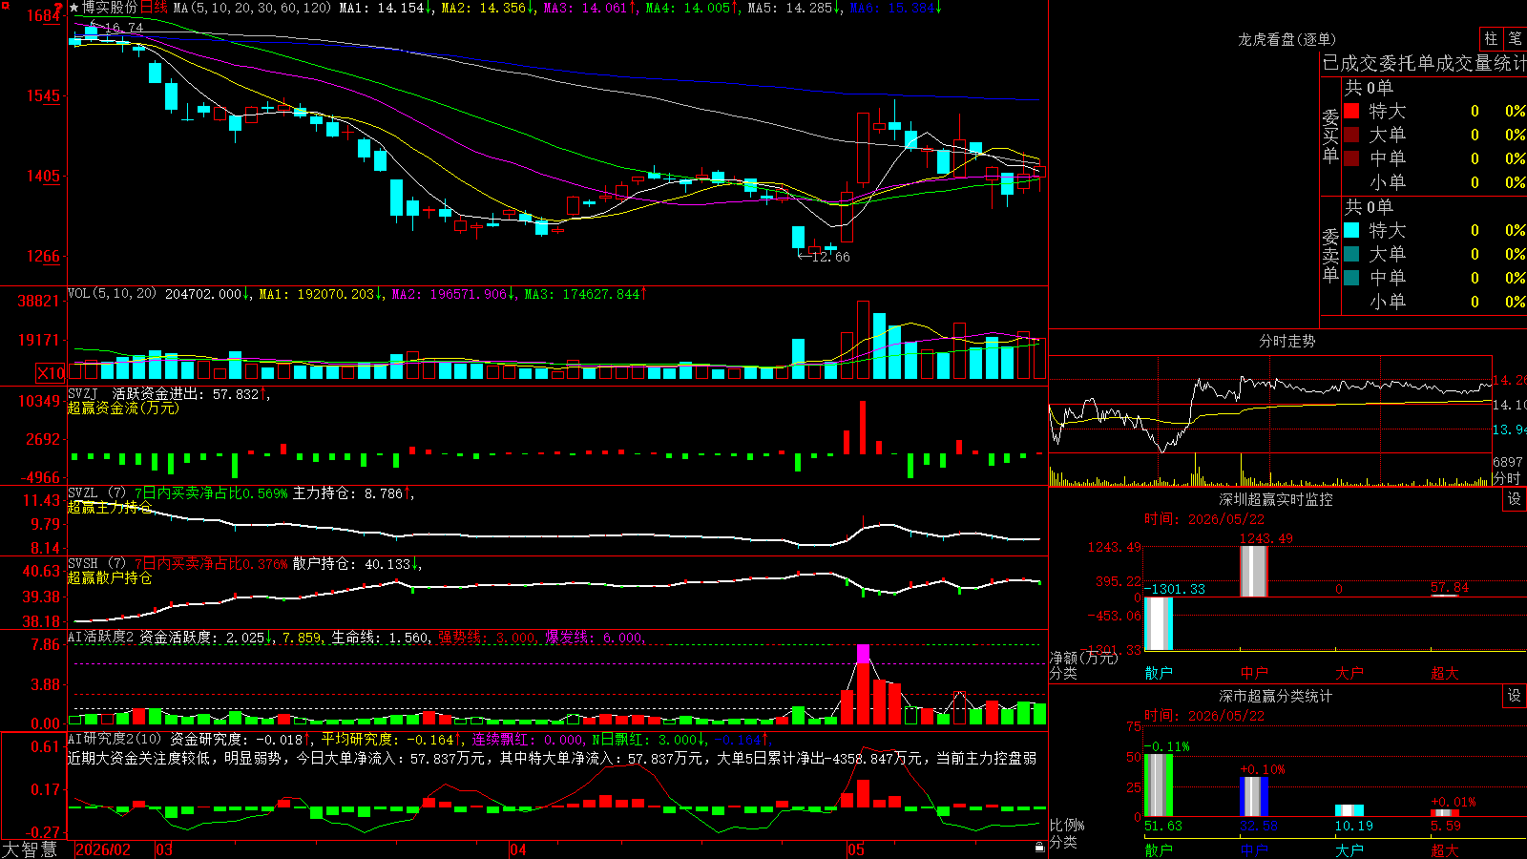Click the 10.19 大户 ratio value
Image resolution: width=1527 pixels, height=859 pixels.
[1353, 826]
